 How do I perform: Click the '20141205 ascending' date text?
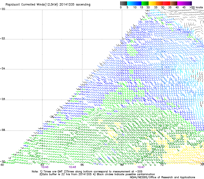75,5
